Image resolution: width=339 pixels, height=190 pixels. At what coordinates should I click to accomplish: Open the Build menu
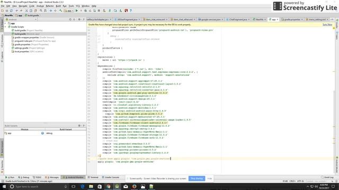point(58,6)
